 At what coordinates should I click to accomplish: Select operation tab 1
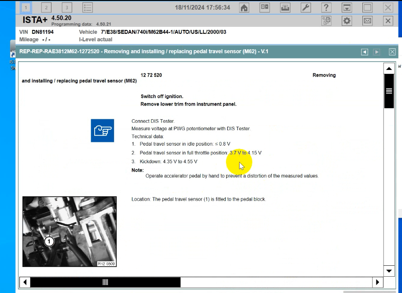(26, 7)
